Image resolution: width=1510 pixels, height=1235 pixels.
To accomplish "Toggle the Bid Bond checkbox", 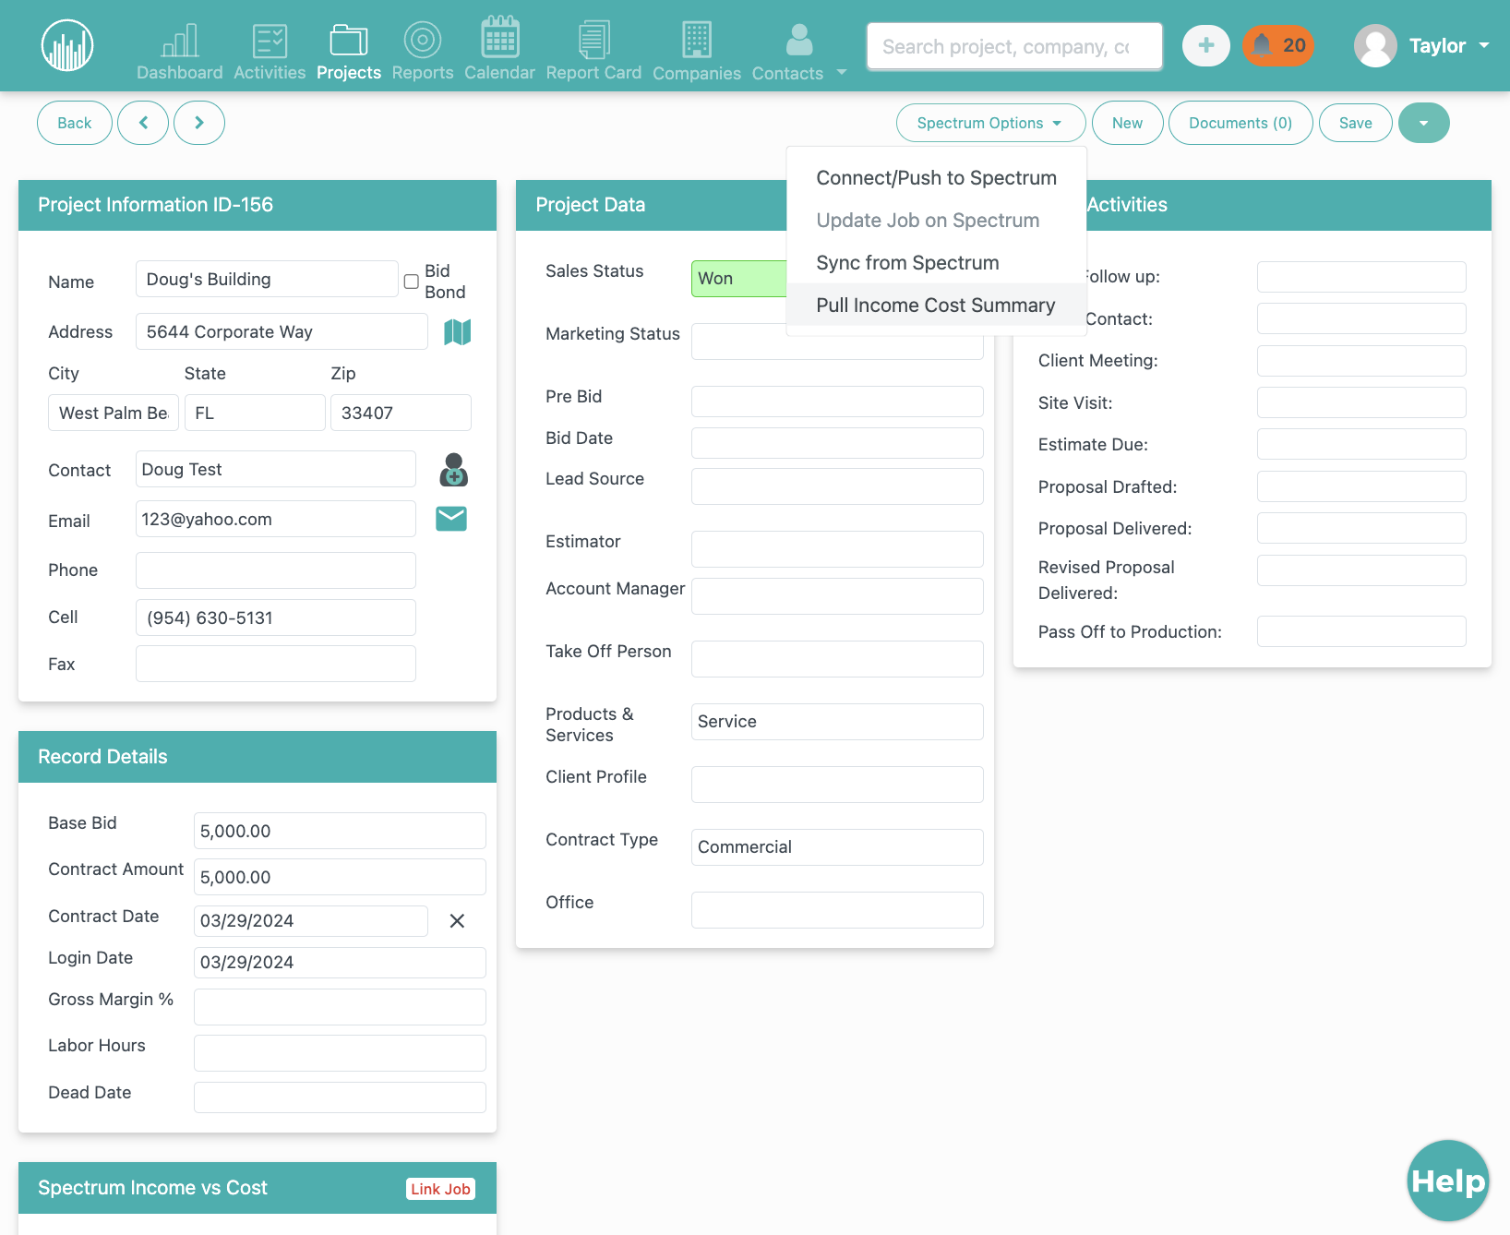I will 412,282.
